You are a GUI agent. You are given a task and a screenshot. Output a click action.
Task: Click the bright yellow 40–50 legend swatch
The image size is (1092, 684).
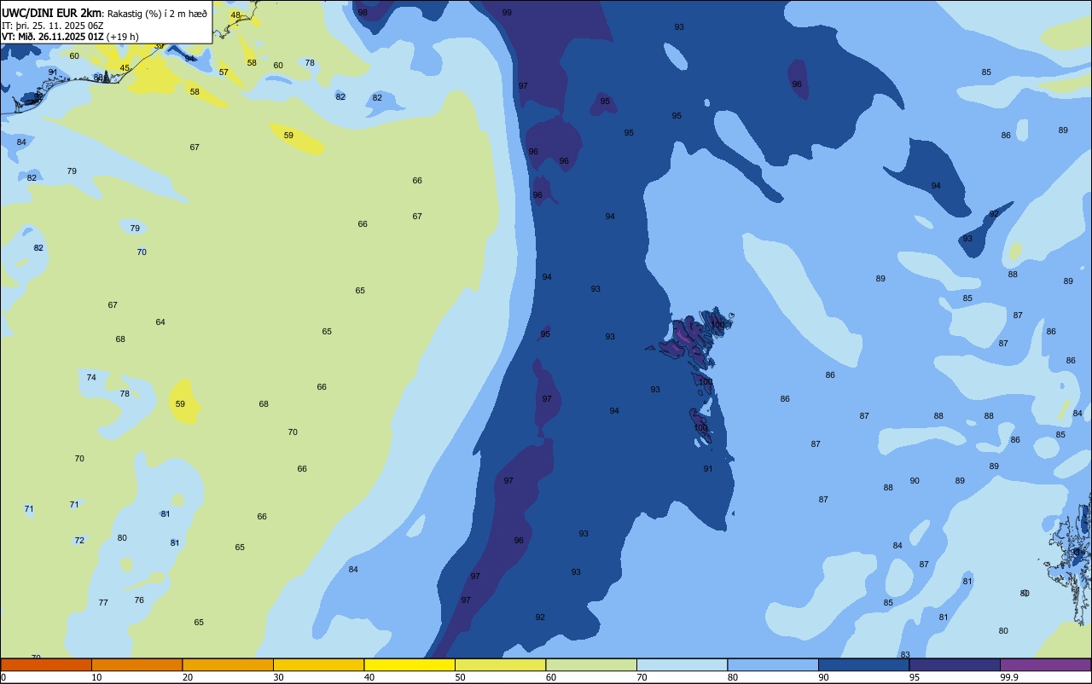point(409,664)
